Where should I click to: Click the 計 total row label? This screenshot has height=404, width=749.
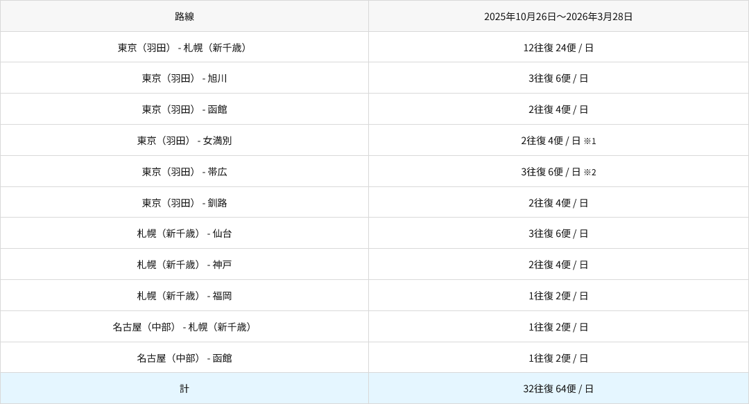(x=184, y=389)
